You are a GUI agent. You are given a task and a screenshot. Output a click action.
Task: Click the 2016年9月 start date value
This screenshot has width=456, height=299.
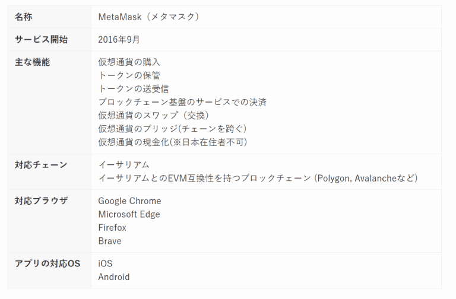click(119, 39)
